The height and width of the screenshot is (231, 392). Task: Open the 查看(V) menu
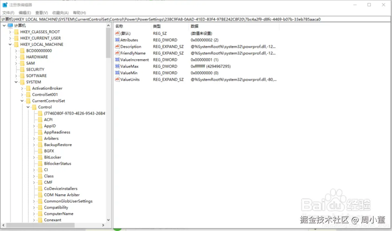pos(42,13)
